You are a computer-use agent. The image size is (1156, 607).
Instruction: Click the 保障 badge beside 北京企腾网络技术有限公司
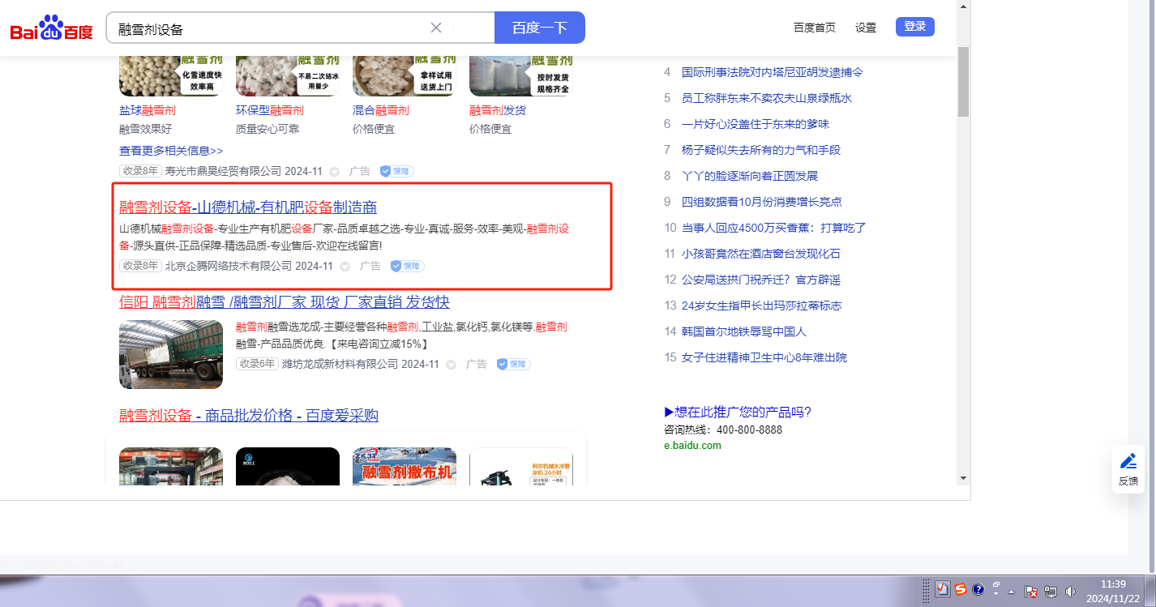click(408, 266)
